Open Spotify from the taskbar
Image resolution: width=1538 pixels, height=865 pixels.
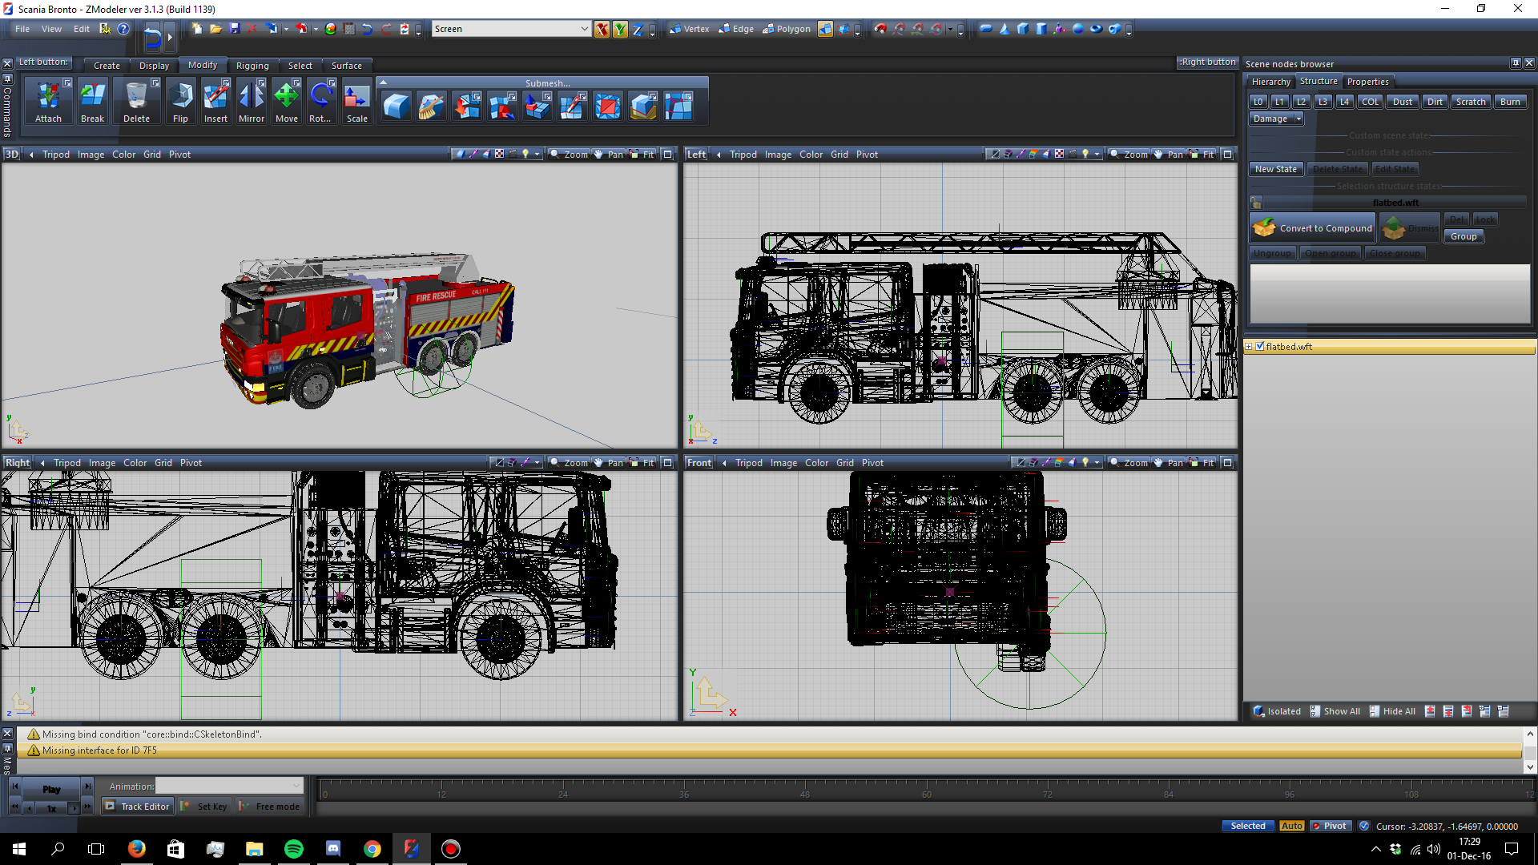point(294,849)
